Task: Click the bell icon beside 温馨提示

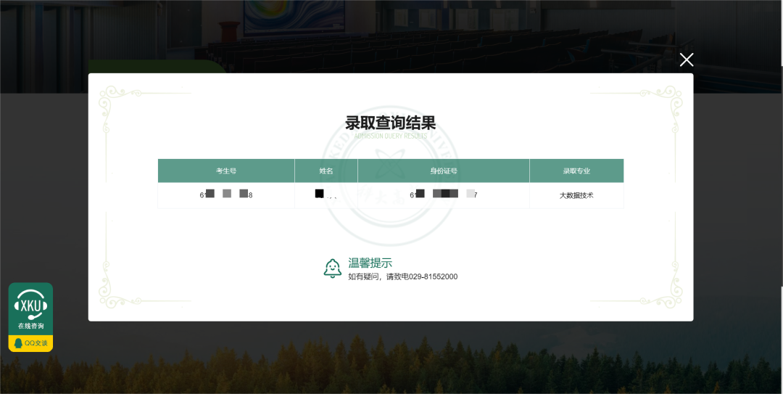Action: [x=333, y=268]
